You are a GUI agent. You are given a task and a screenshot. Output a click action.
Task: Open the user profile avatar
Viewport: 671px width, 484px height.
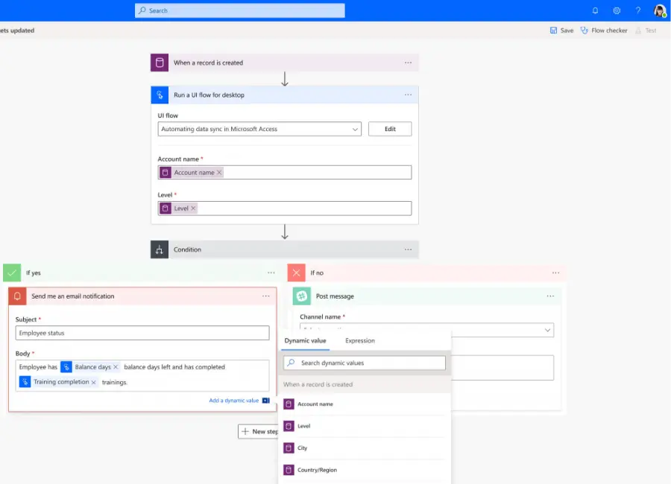[x=660, y=10]
